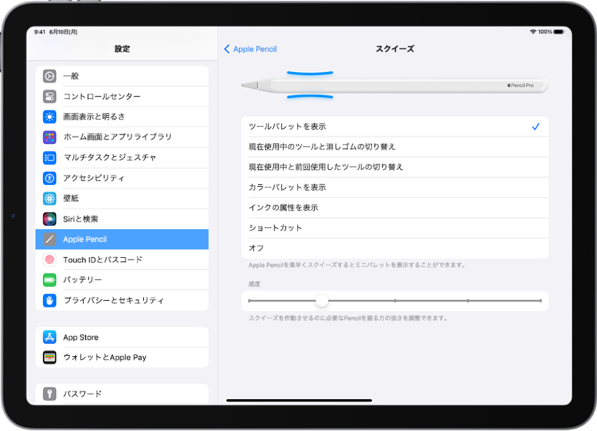Tap the バッテリー battery icon
This screenshot has height=431, width=597.
tap(49, 280)
